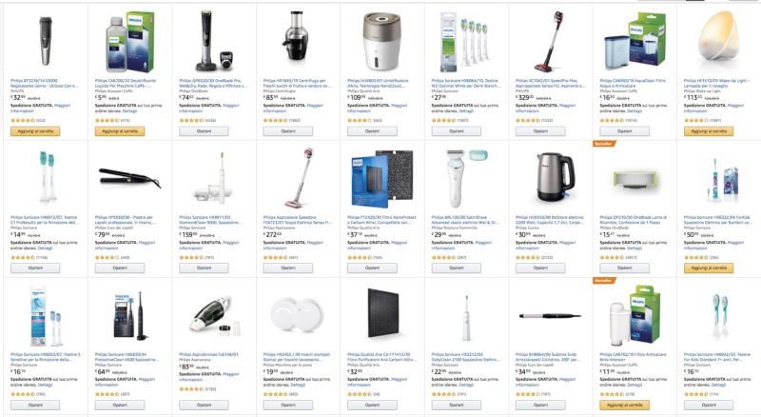Click the Bestseller badge above the CA6702 filter
761x417 pixels.
pyautogui.click(x=604, y=281)
